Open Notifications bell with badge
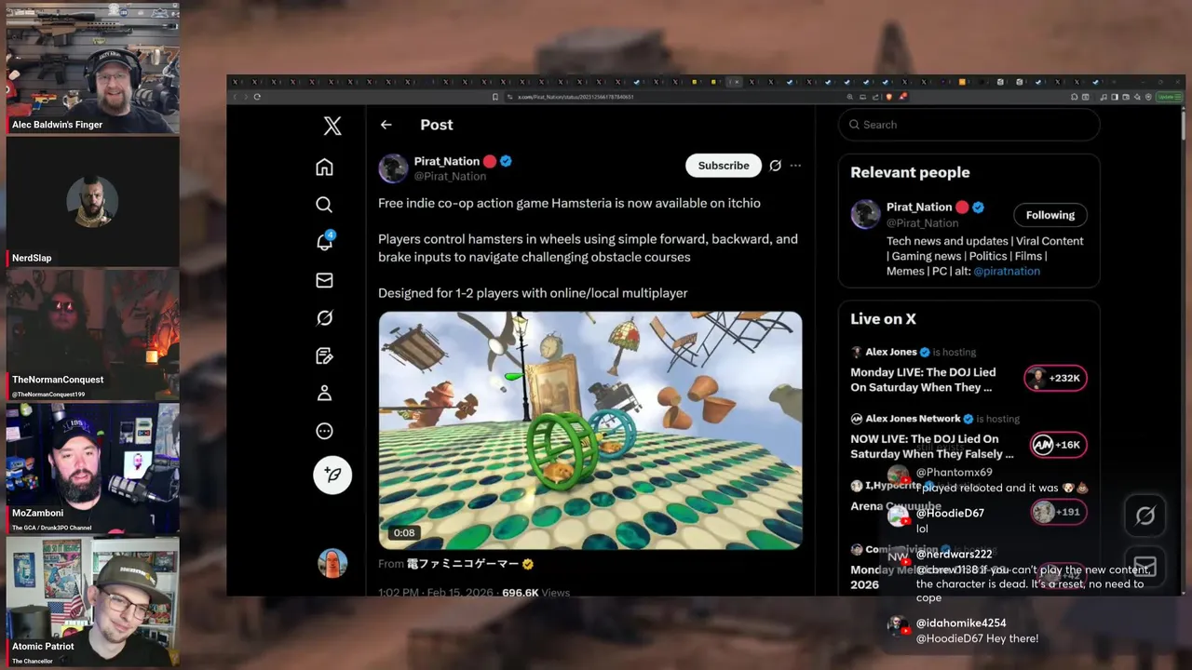This screenshot has height=670, width=1192. [x=325, y=241]
